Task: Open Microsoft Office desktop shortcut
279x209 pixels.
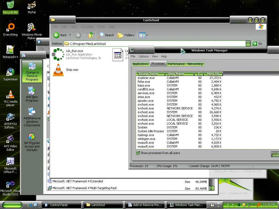Action: pos(10,165)
